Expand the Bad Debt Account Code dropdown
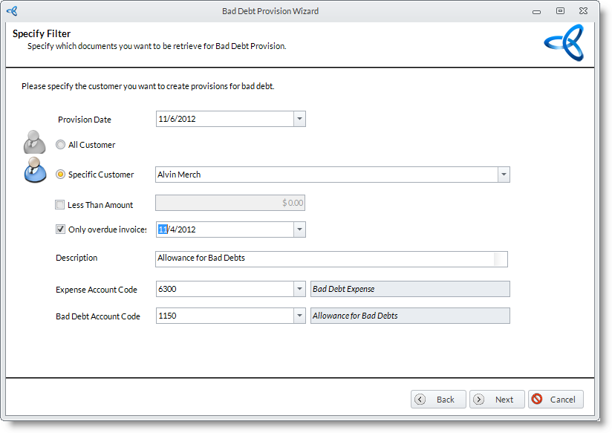Screen dimensions: 612x433 coord(299,316)
